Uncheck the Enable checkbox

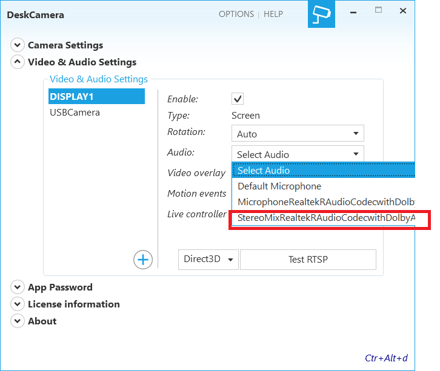coord(238,99)
